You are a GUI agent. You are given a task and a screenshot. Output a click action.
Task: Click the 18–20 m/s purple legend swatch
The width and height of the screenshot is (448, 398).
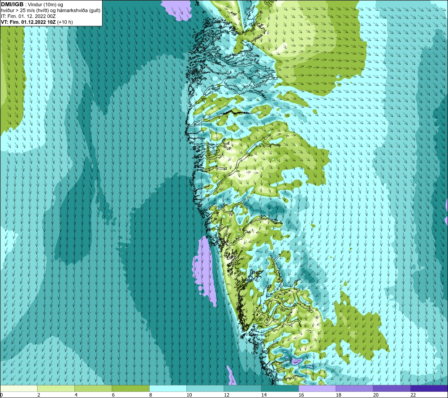pyautogui.click(x=354, y=388)
